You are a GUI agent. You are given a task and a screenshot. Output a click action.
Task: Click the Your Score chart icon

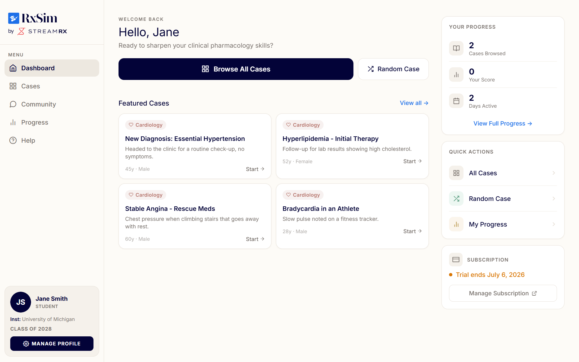point(456,75)
